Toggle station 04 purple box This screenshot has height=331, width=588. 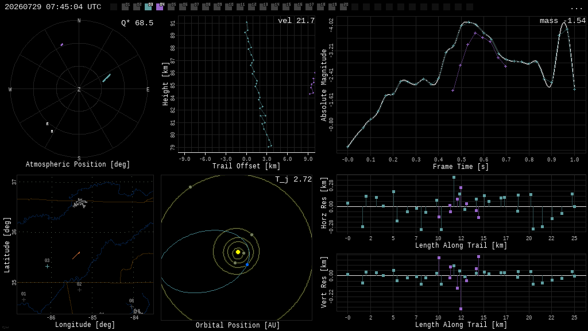pyautogui.click(x=160, y=7)
